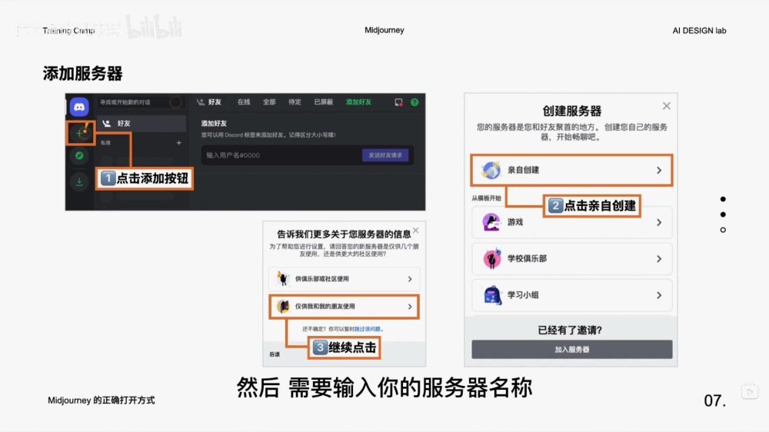The image size is (769, 432).
Task: Open the inbox icon in Discord header
Action: (x=398, y=102)
